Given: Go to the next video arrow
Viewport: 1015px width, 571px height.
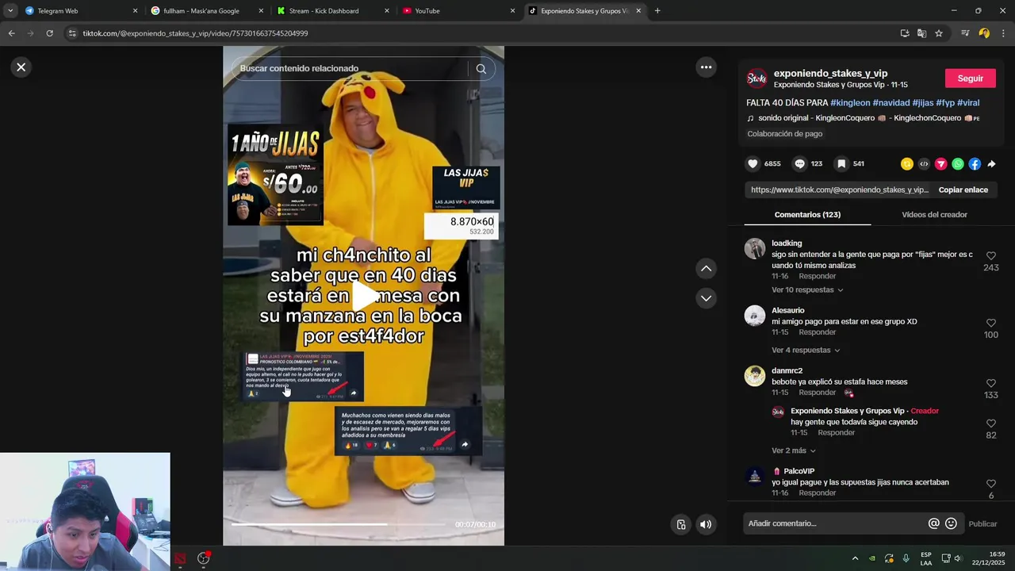Looking at the screenshot, I should (706, 298).
